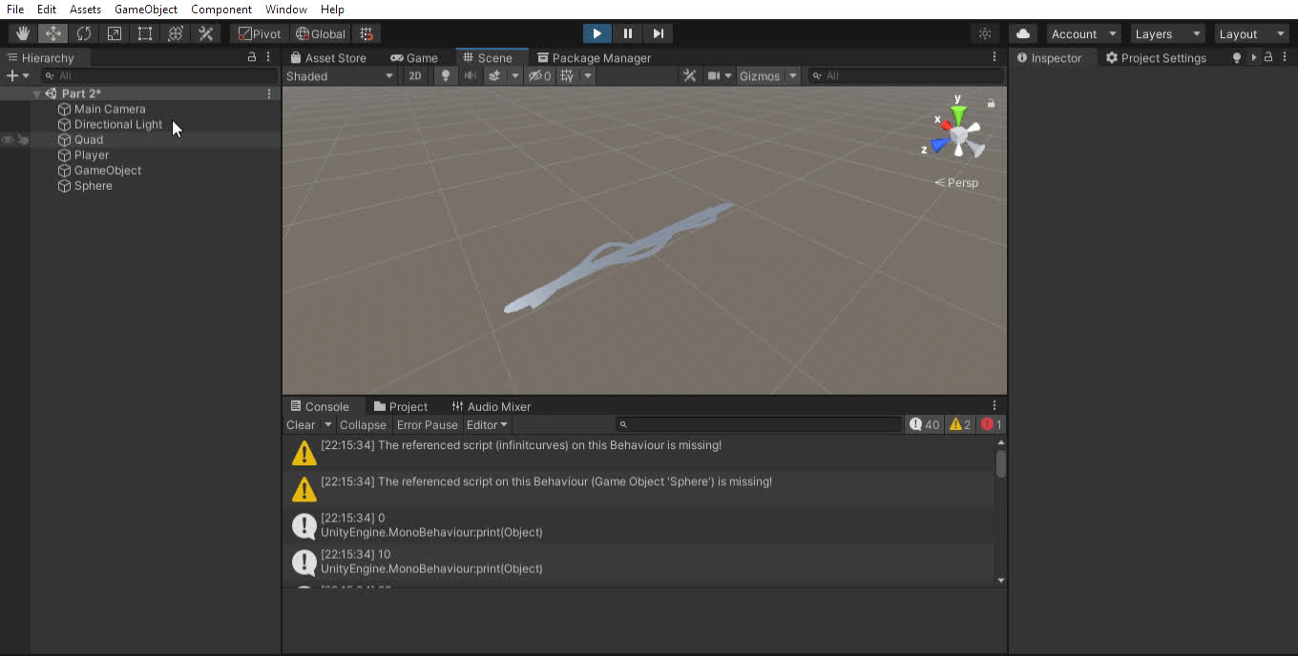1298x656 pixels.
Task: Open the GameObject menu
Action: (x=145, y=9)
